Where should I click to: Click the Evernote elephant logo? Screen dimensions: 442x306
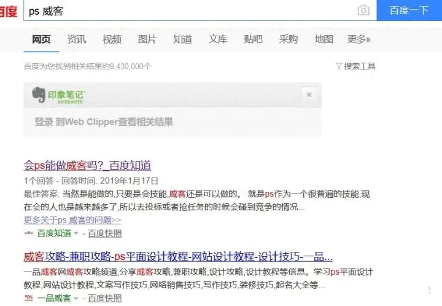click(39, 95)
